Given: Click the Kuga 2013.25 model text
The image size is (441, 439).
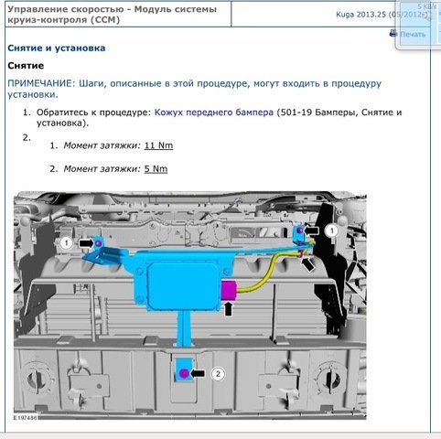Looking at the screenshot, I should point(361,14).
